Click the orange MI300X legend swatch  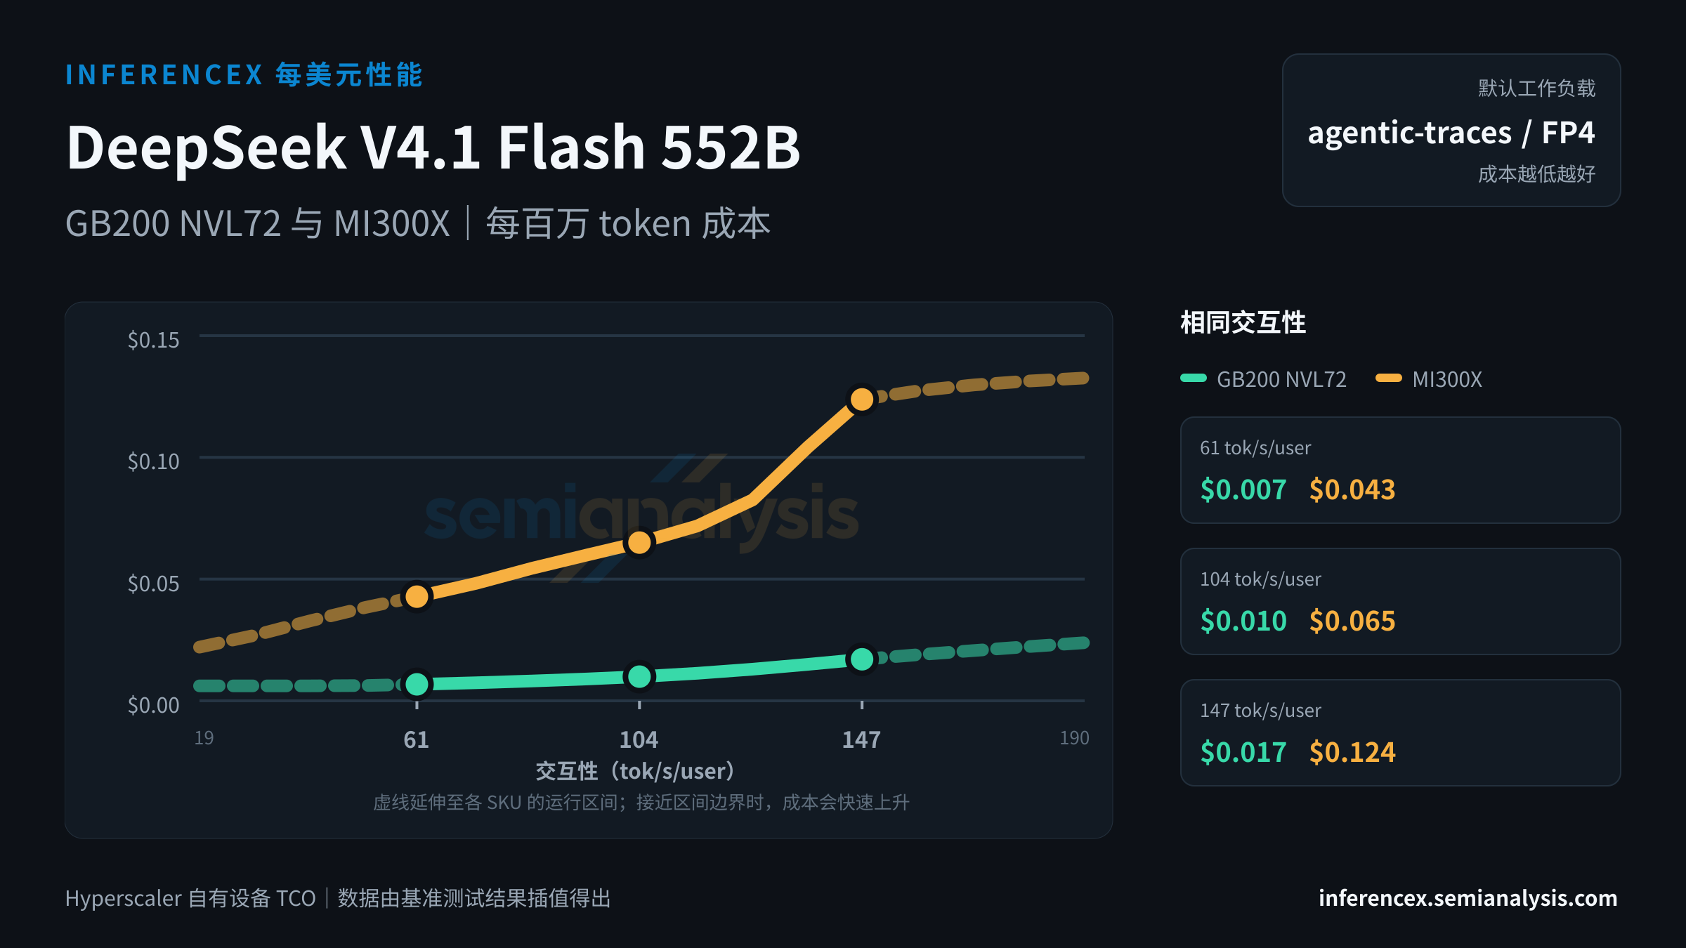point(1389,378)
